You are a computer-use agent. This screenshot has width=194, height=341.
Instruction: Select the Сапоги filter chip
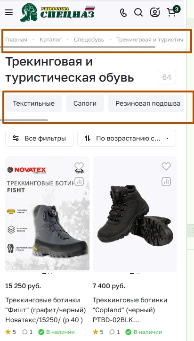[x=85, y=103]
